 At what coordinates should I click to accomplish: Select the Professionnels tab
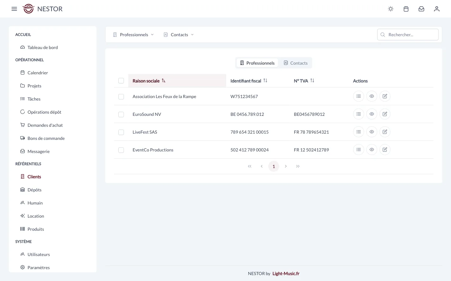coord(257,63)
